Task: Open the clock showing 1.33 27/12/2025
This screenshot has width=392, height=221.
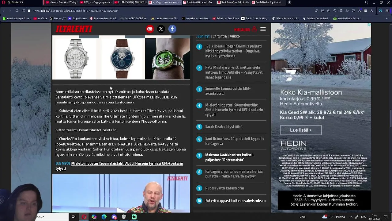Action: coord(374,217)
